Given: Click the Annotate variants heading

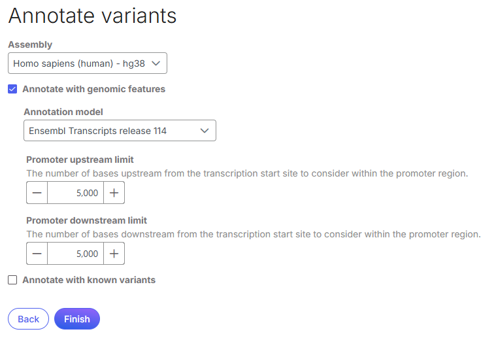Looking at the screenshot, I should [x=92, y=16].
